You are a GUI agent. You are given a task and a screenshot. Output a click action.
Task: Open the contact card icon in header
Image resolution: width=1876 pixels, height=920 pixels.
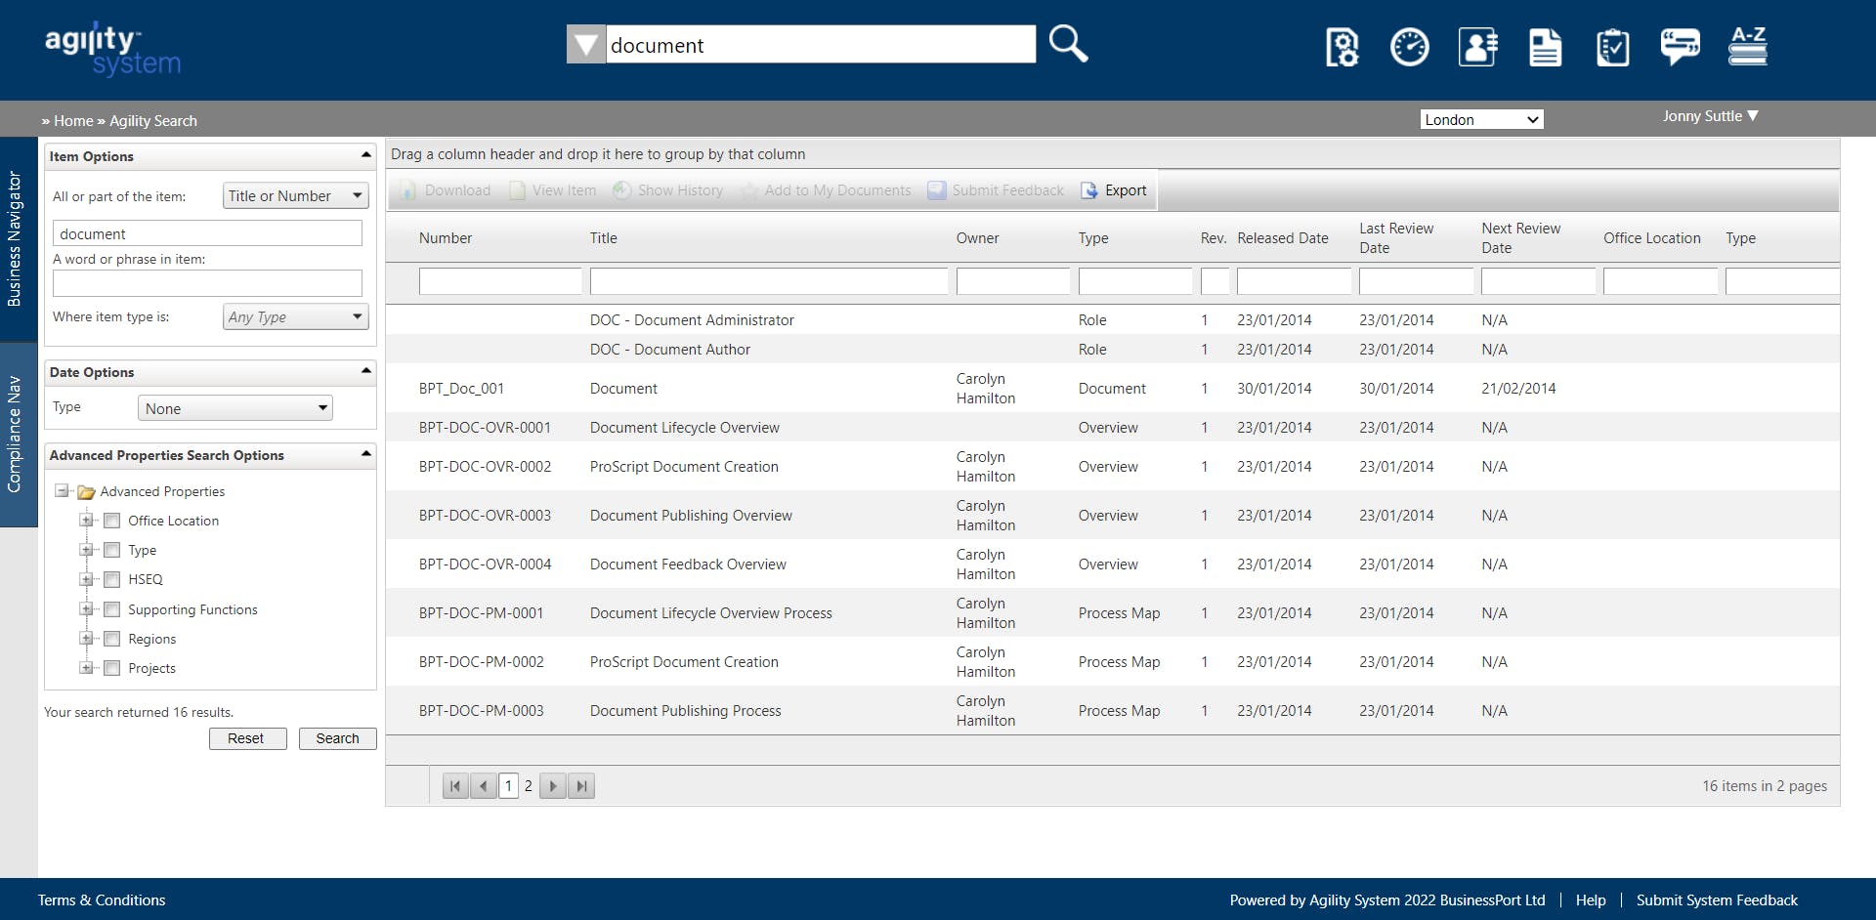pyautogui.click(x=1477, y=47)
